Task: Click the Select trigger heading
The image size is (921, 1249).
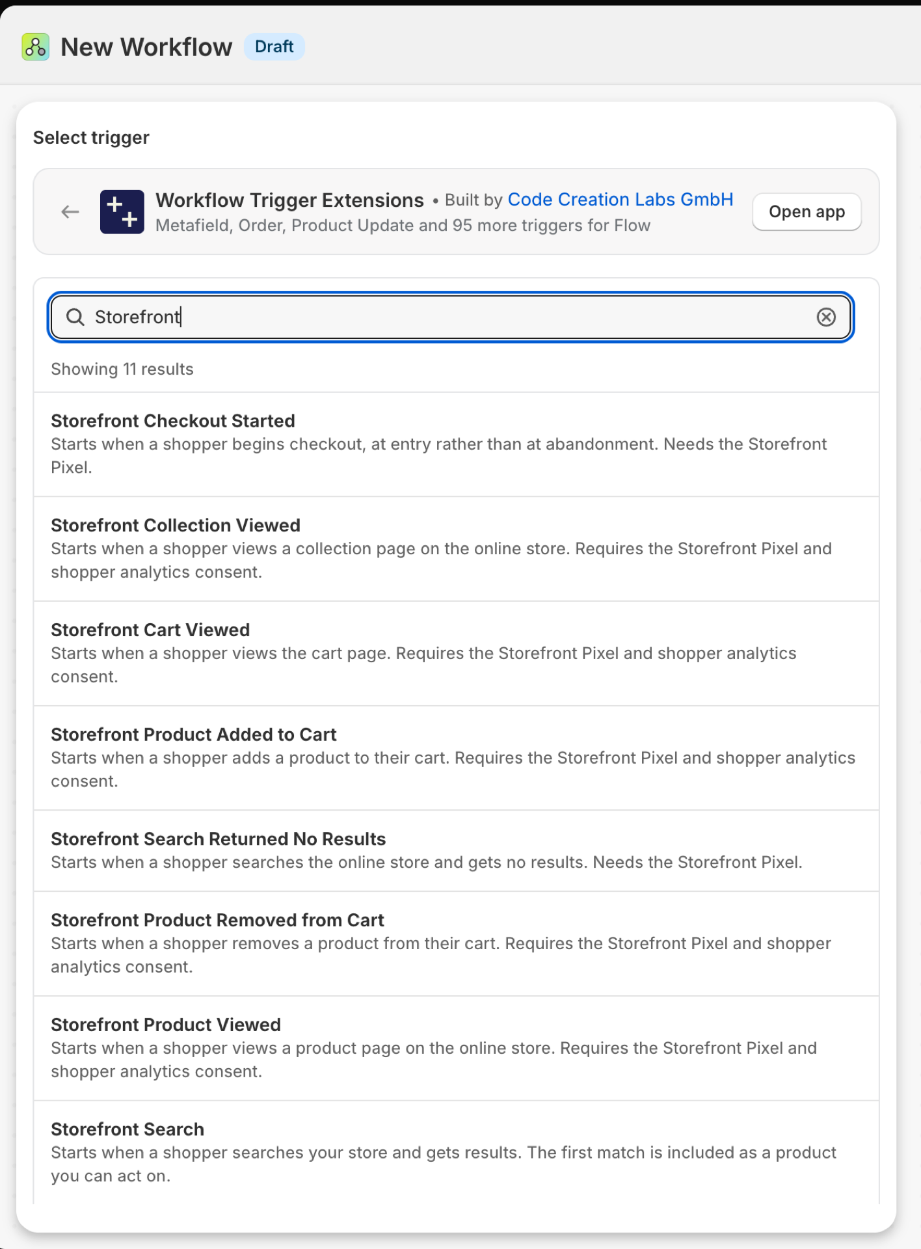Action: click(x=91, y=138)
